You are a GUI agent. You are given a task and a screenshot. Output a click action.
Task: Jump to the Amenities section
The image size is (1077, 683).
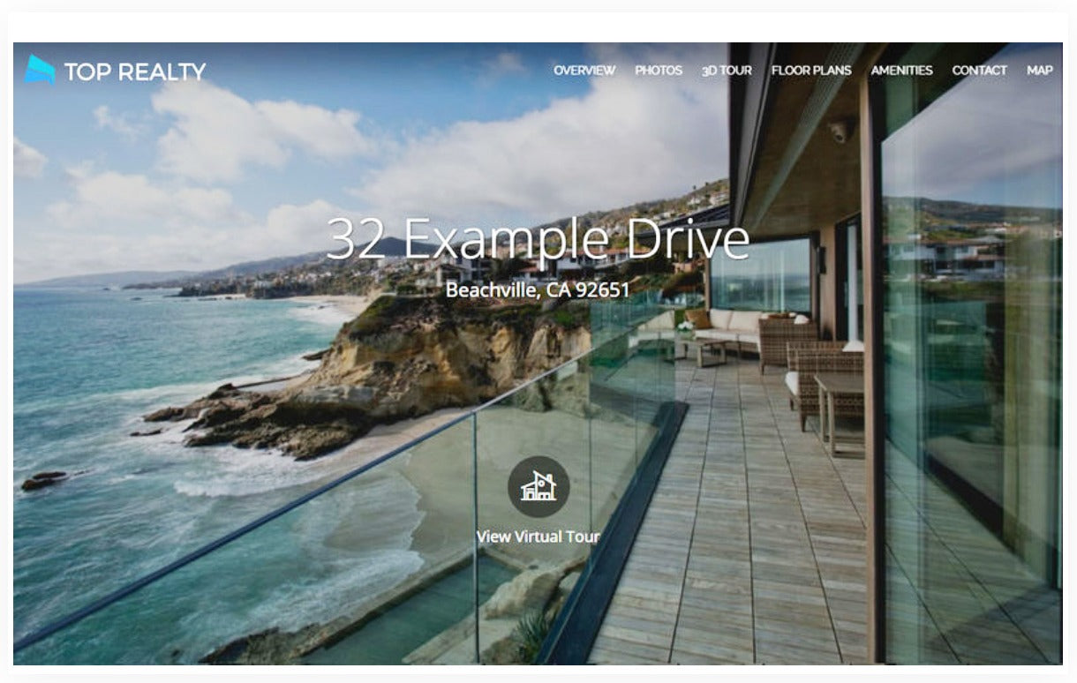(x=901, y=71)
